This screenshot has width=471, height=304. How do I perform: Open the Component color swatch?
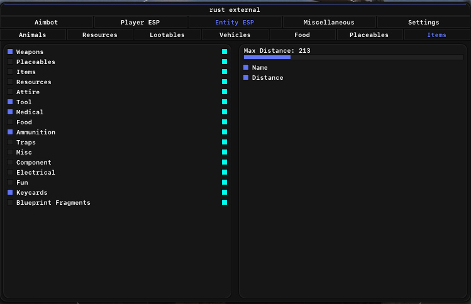[224, 162]
